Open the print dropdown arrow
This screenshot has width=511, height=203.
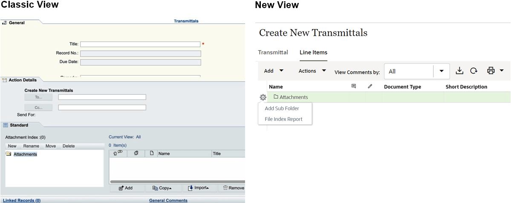502,70
